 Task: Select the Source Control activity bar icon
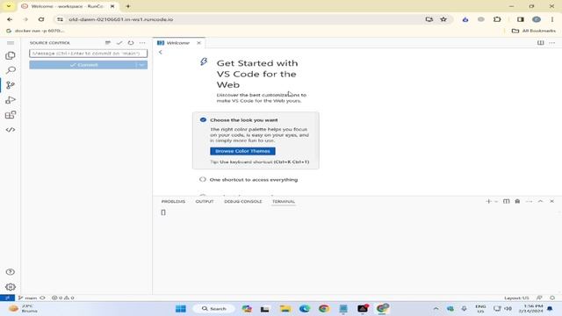pos(11,85)
